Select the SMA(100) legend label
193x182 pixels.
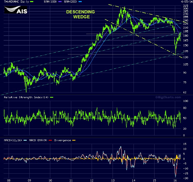pos(50,2)
